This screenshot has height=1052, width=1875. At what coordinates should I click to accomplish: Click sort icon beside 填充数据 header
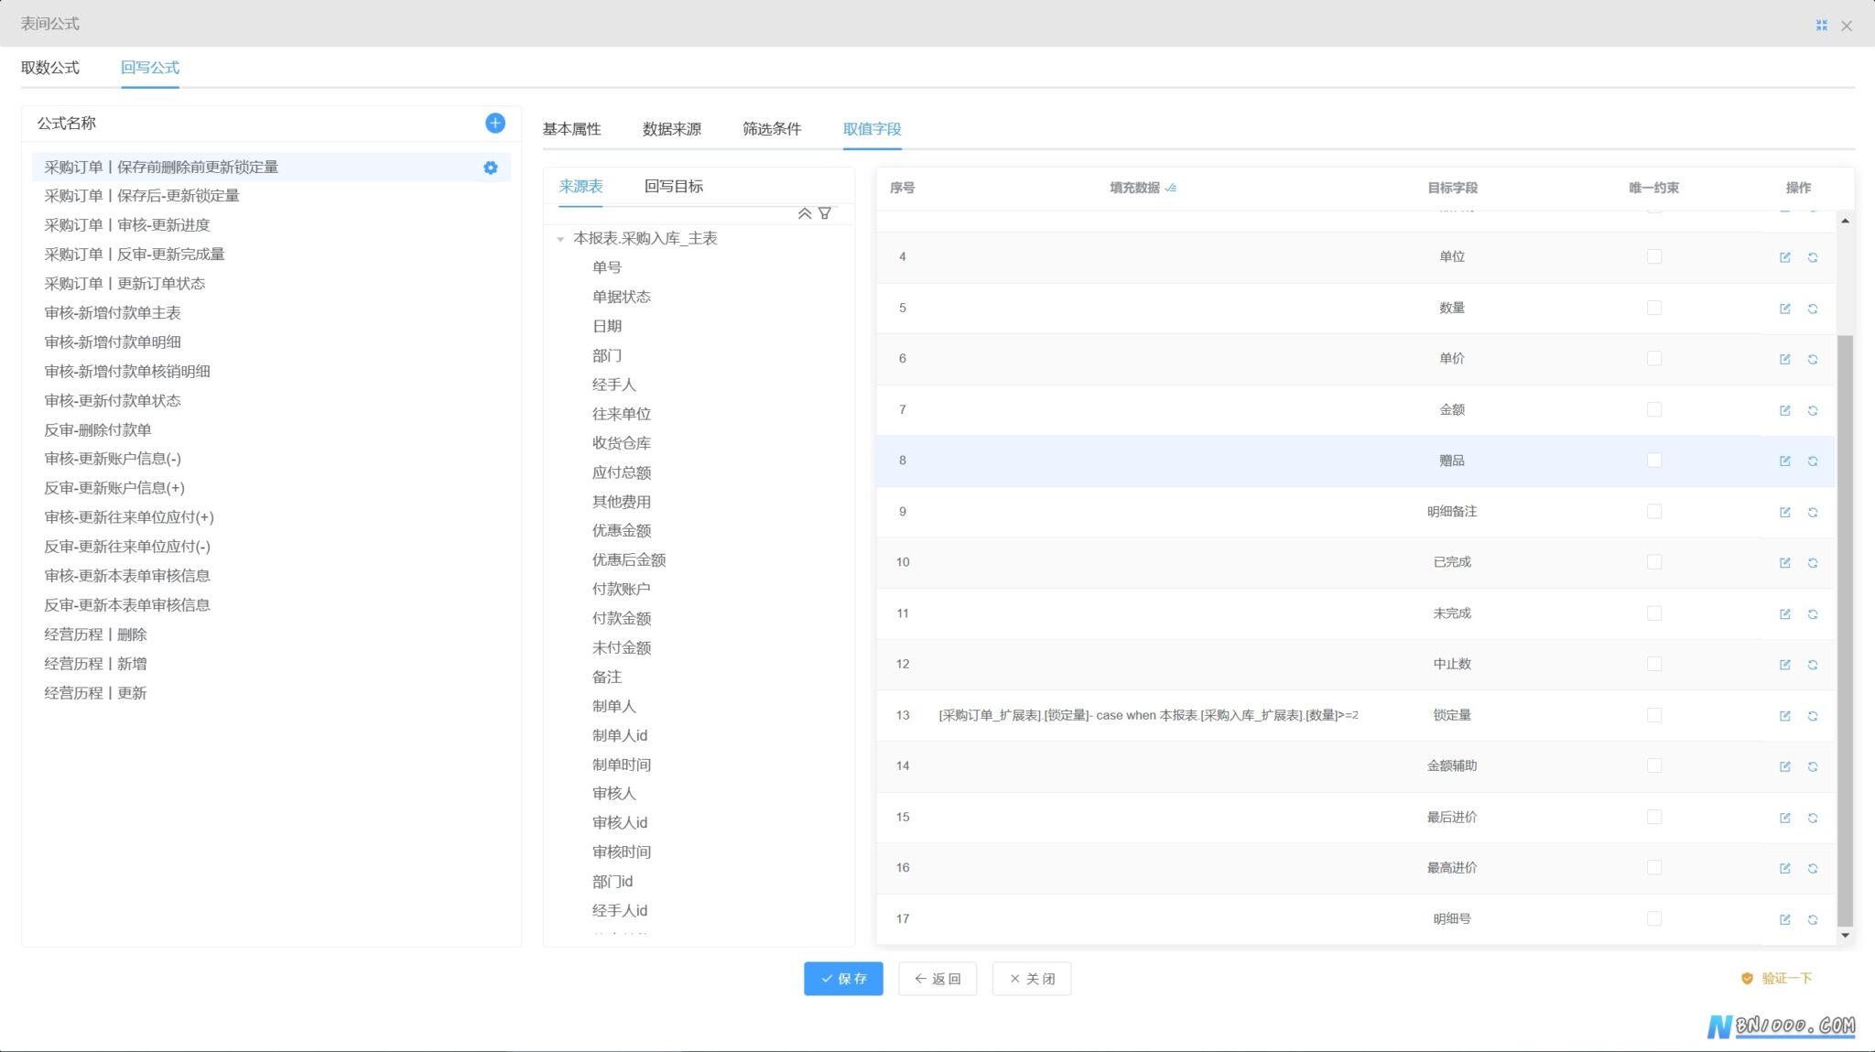point(1171,188)
